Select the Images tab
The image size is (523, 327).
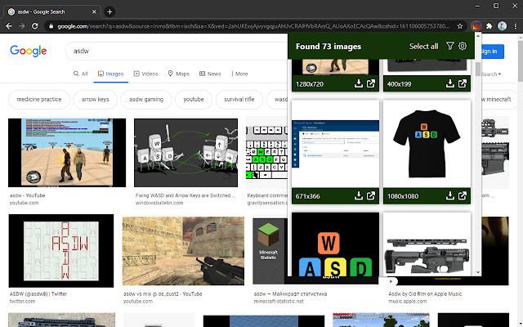[x=111, y=74]
